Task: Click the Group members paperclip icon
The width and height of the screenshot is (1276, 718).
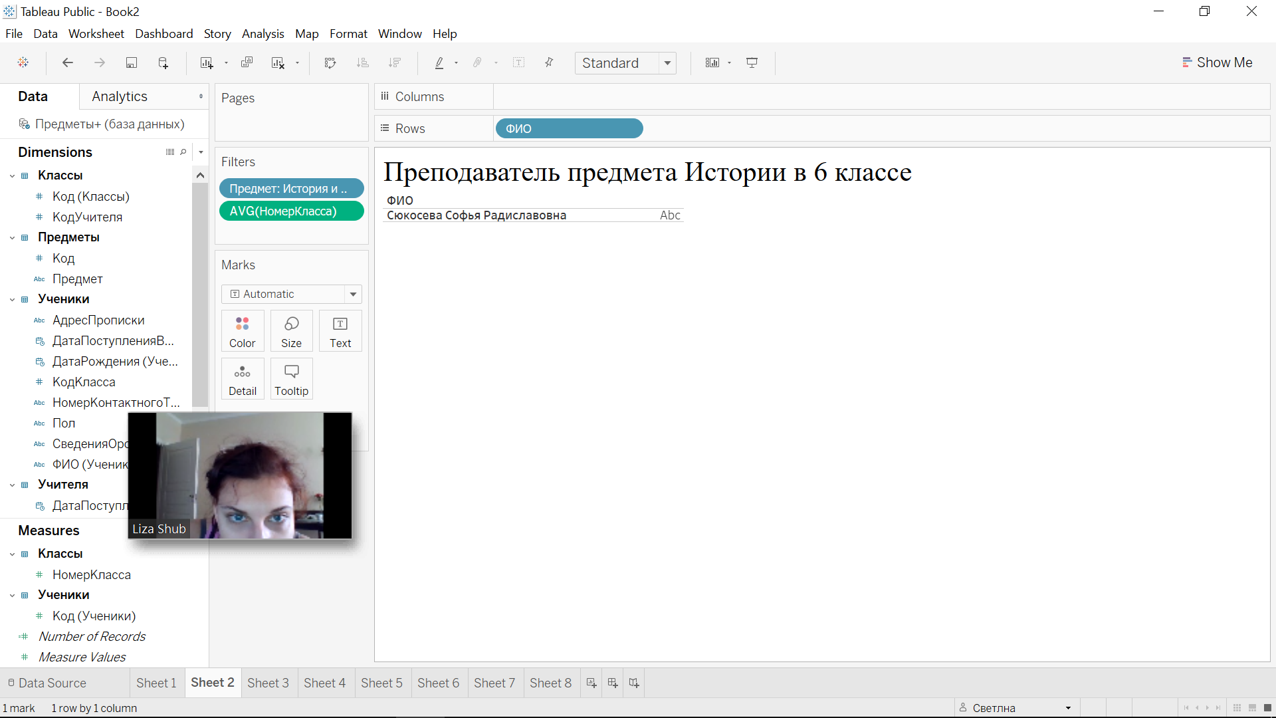Action: click(x=478, y=62)
